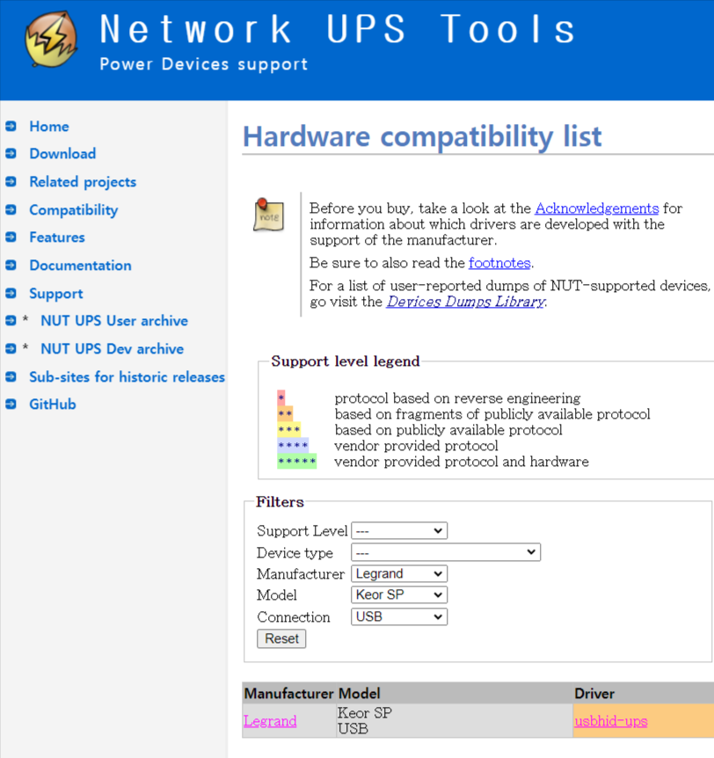Open the Home page
The image size is (714, 758).
[49, 126]
